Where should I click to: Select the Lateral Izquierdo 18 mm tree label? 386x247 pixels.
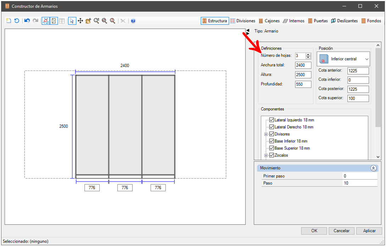[x=294, y=120]
